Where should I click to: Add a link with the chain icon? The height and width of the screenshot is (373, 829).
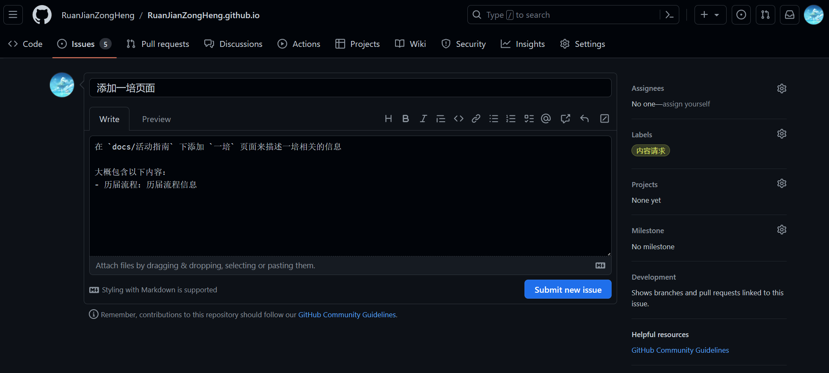(476, 119)
